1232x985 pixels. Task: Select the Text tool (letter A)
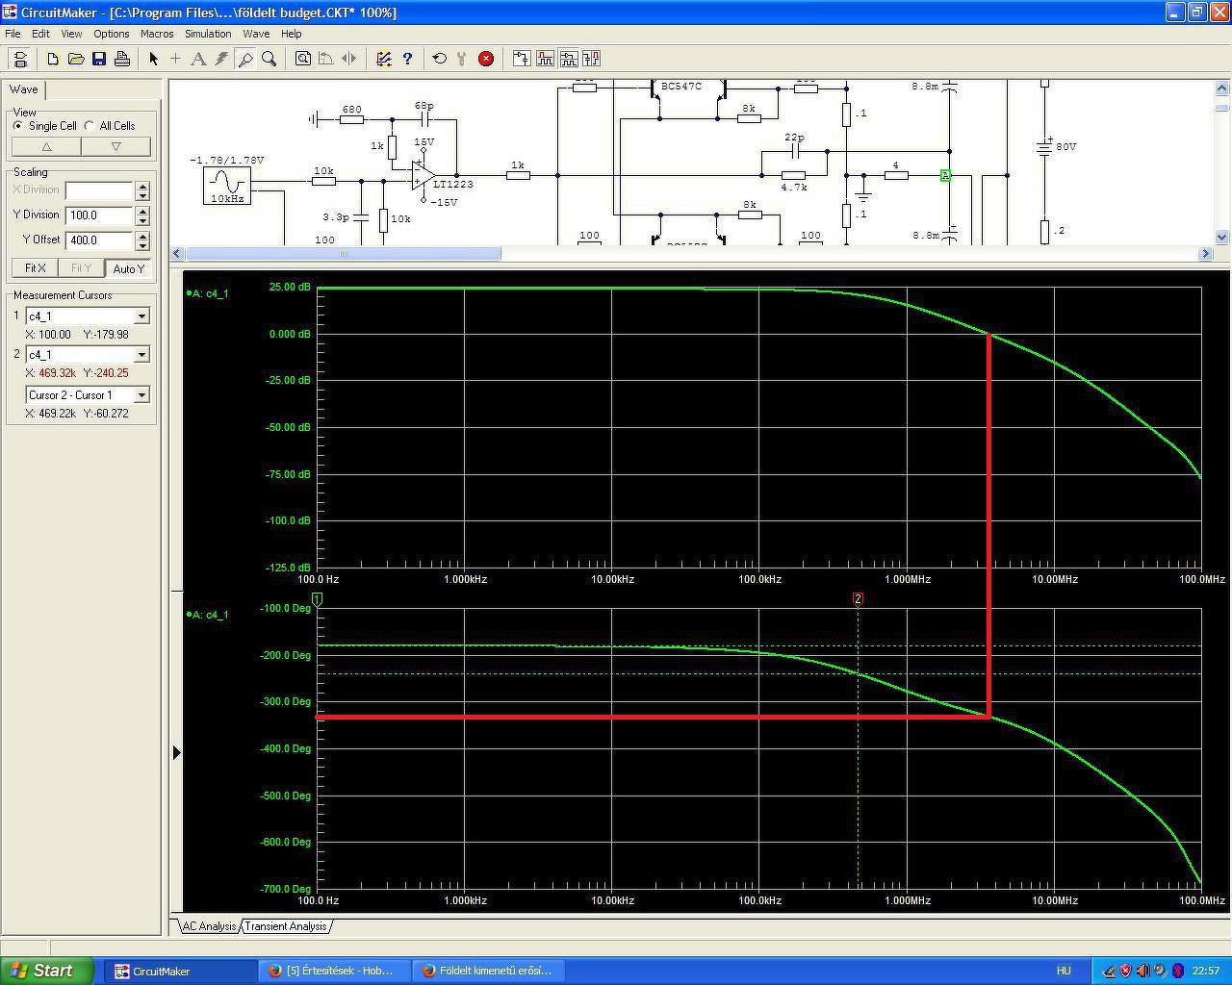[x=198, y=59]
